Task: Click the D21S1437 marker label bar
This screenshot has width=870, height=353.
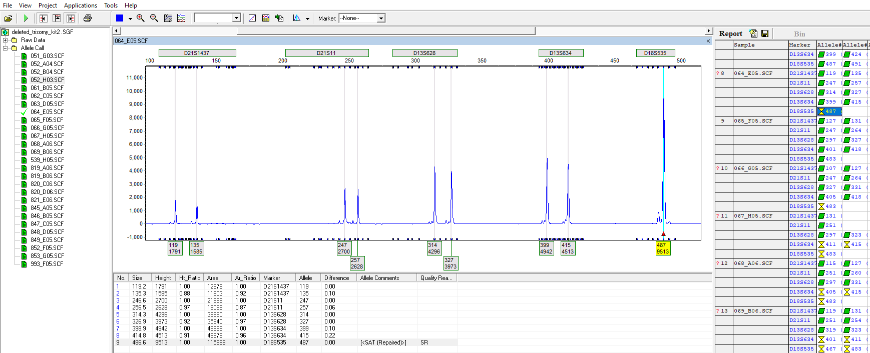Action: pyautogui.click(x=197, y=53)
